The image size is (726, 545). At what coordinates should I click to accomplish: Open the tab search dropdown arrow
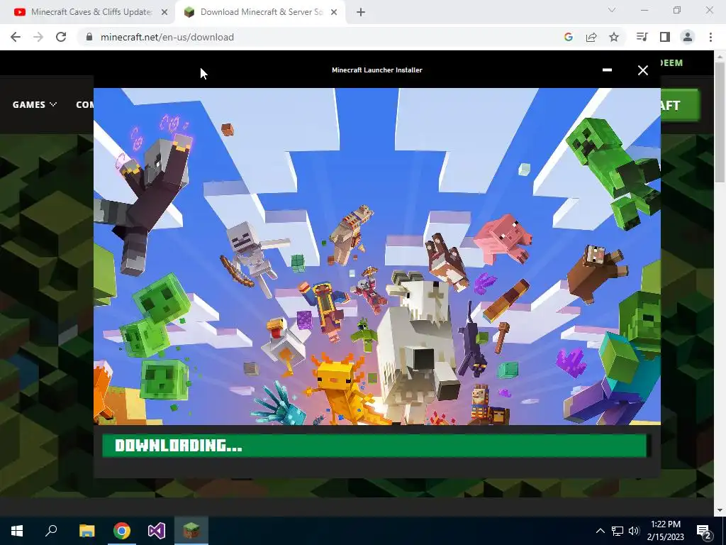612,10
